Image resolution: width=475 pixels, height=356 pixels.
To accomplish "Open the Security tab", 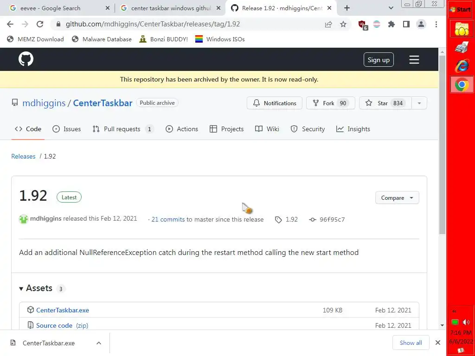I will coord(308,129).
